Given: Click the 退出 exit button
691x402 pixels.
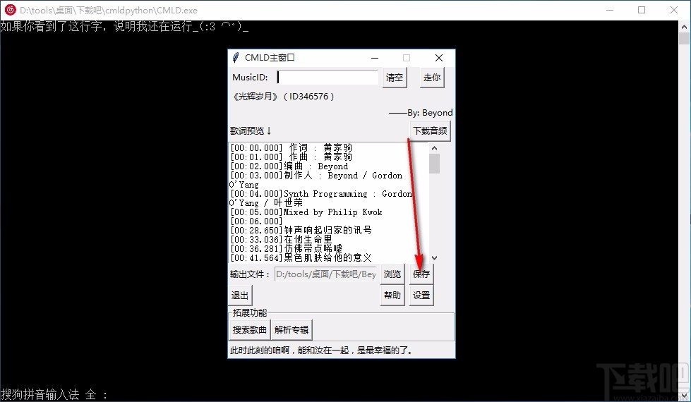Looking at the screenshot, I should [240, 296].
